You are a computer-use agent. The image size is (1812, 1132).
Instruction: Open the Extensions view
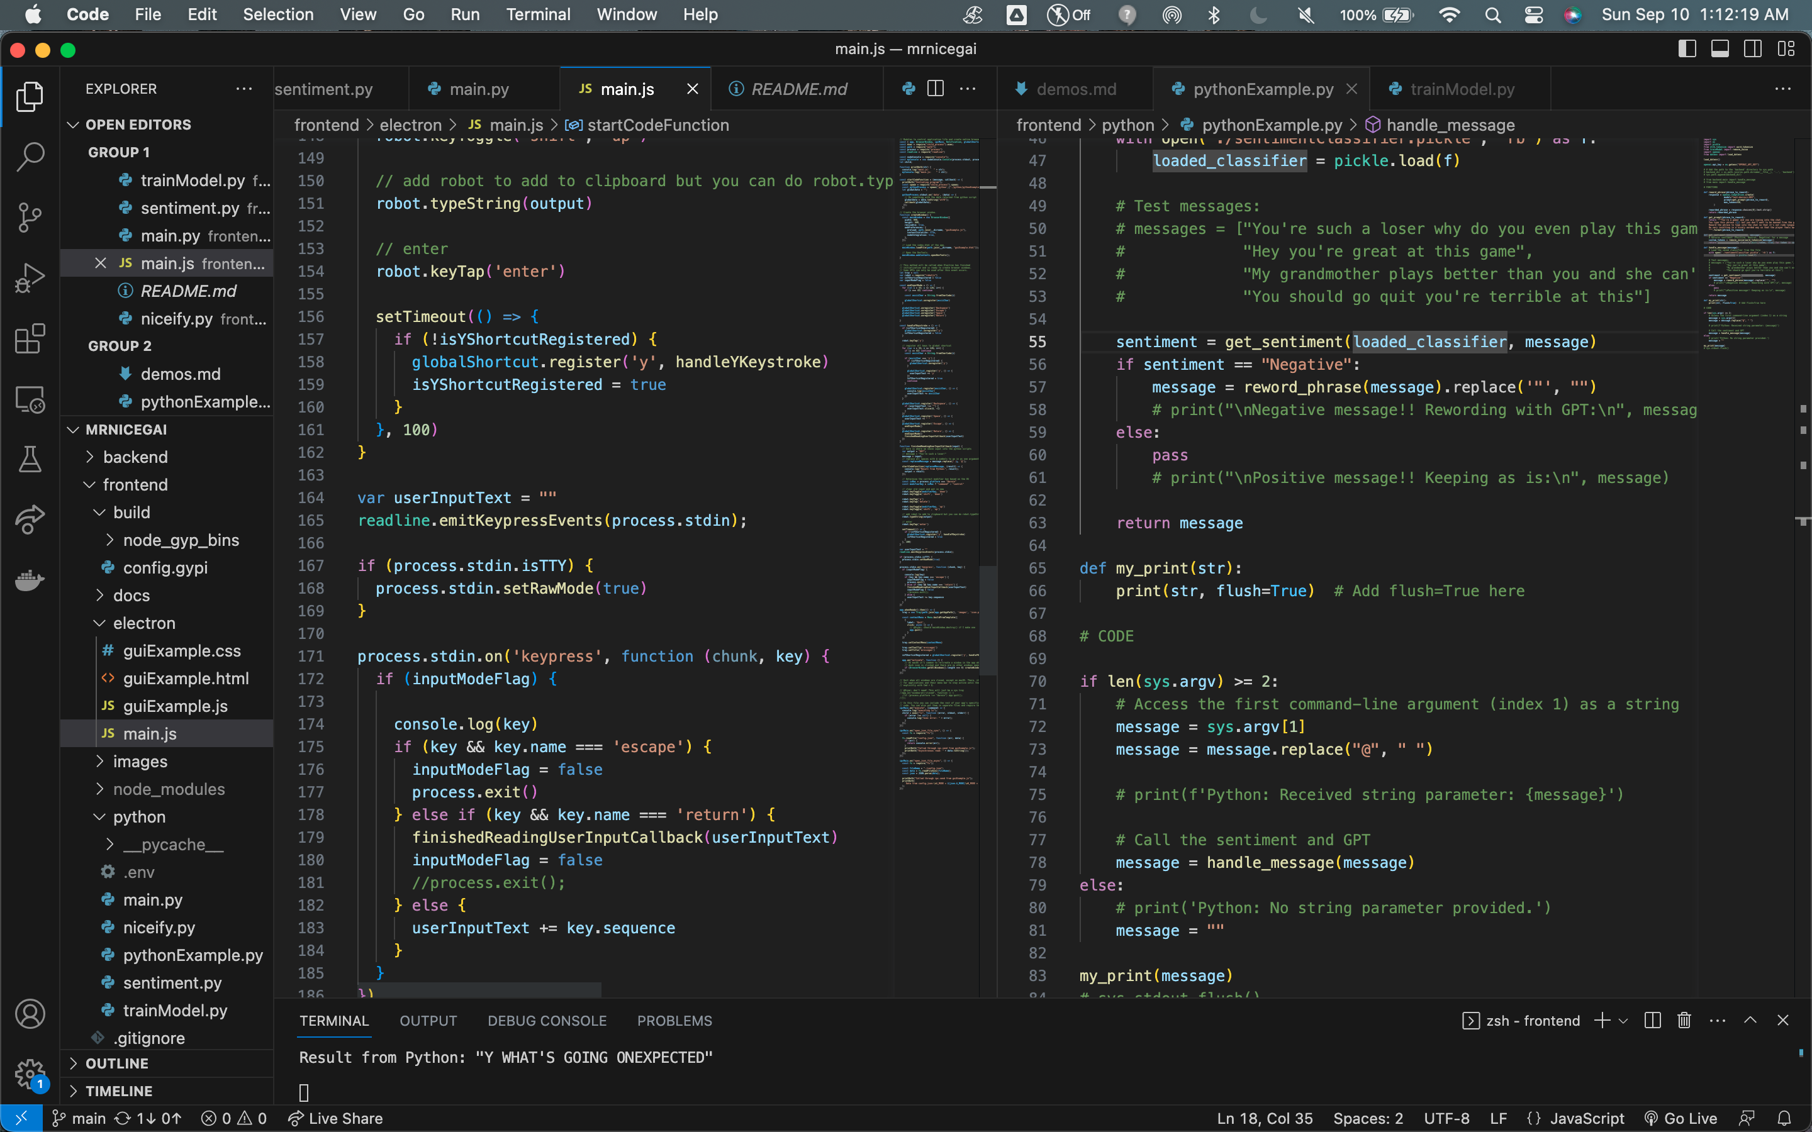pyautogui.click(x=30, y=338)
